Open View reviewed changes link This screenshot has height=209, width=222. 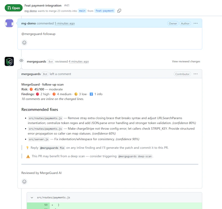(186, 61)
